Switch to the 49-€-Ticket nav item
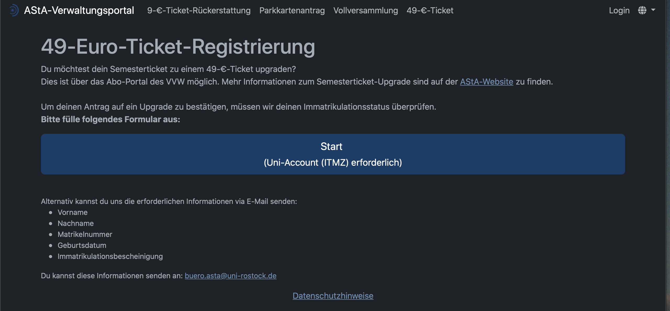Screen dimensions: 670x311 click(430, 10)
